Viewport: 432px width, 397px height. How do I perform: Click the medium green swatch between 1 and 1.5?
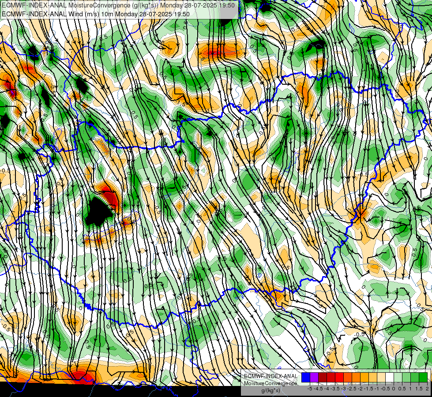point(415,378)
